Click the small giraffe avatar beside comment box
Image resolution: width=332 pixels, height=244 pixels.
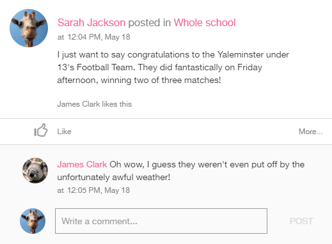[x=33, y=221]
